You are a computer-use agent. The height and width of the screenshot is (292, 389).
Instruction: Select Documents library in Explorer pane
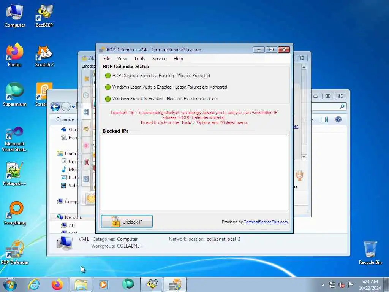coord(70,161)
